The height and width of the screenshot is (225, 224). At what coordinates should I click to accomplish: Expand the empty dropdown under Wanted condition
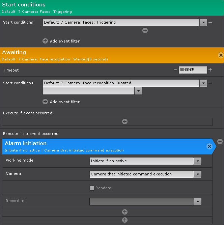[138, 91]
